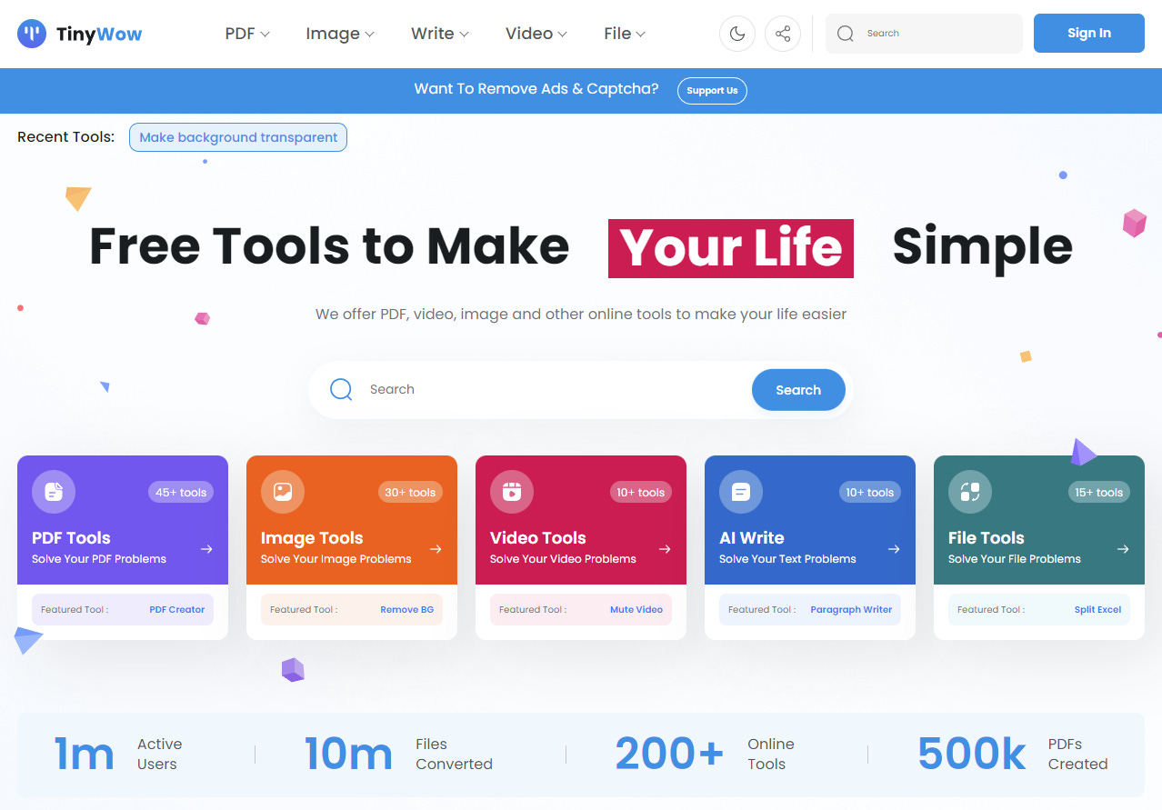Click magnifier icon in header search
Viewport: 1162px width, 810px height.
pos(846,34)
